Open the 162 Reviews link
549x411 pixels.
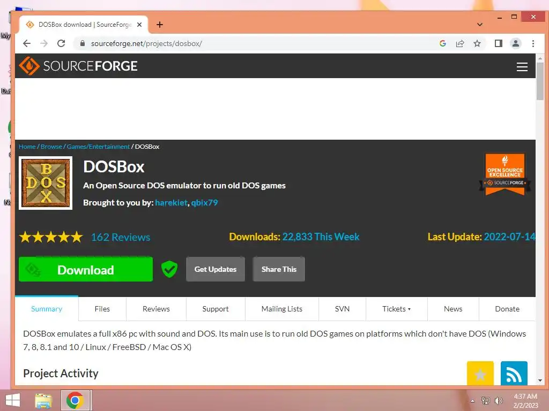click(121, 237)
